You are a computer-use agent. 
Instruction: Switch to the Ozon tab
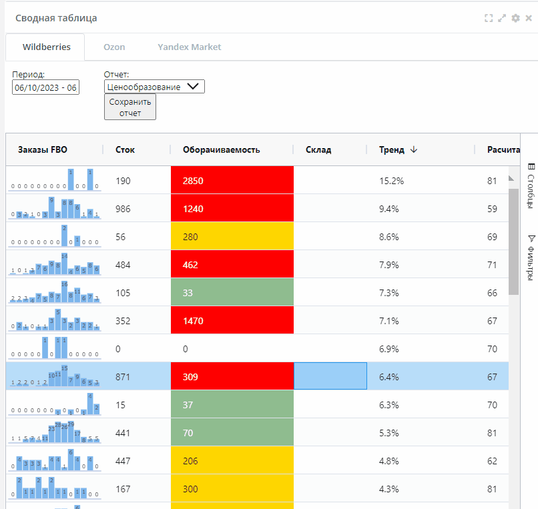[114, 47]
